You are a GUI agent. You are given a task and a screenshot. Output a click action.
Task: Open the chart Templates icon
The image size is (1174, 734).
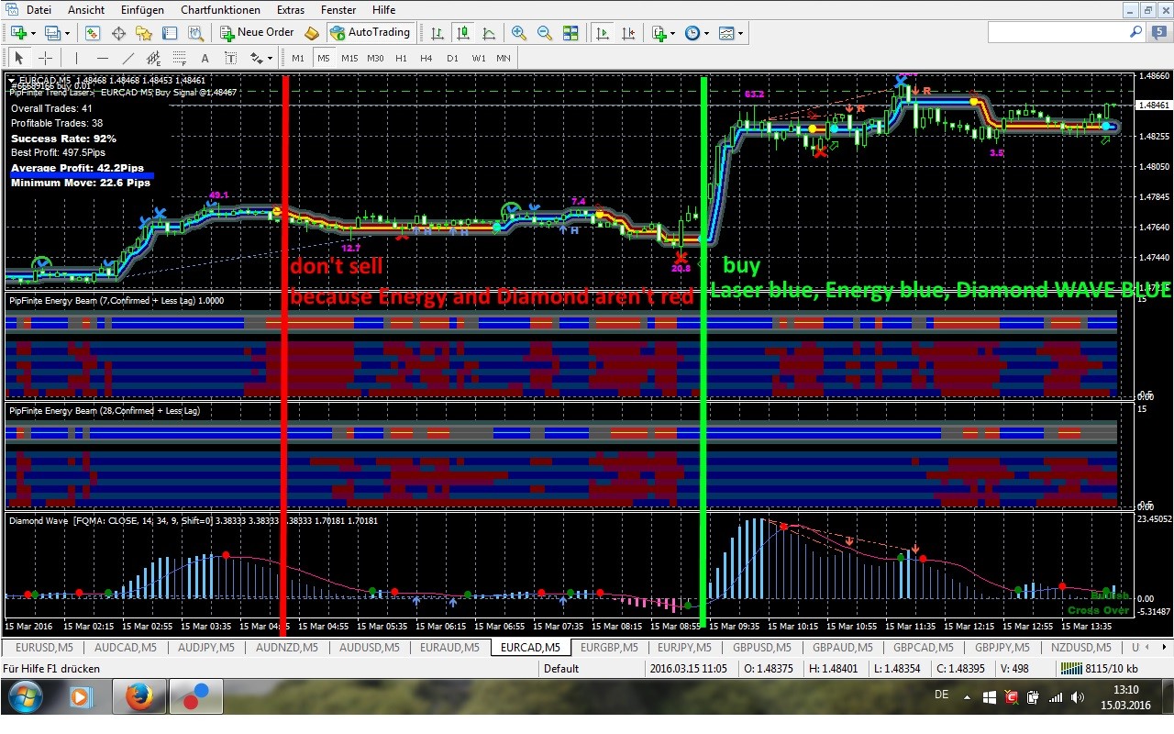point(726,33)
